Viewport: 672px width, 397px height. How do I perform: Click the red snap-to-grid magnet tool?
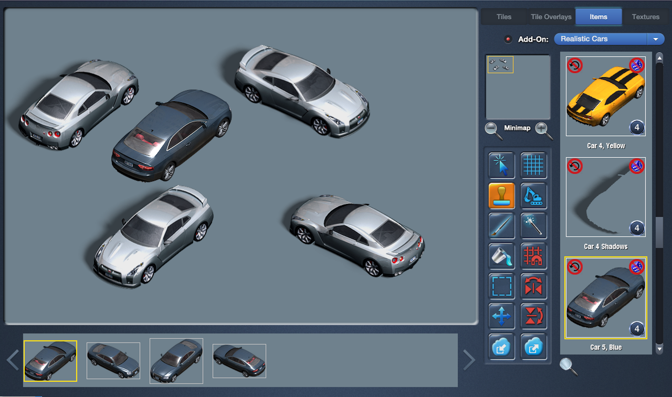coord(533,256)
